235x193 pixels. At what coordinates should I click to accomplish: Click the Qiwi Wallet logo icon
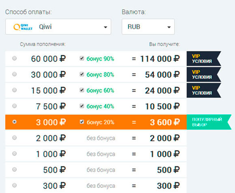[x=23, y=27]
